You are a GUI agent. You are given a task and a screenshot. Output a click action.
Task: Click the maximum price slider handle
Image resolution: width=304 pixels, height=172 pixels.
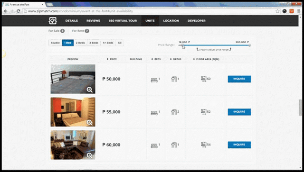pos(249,45)
